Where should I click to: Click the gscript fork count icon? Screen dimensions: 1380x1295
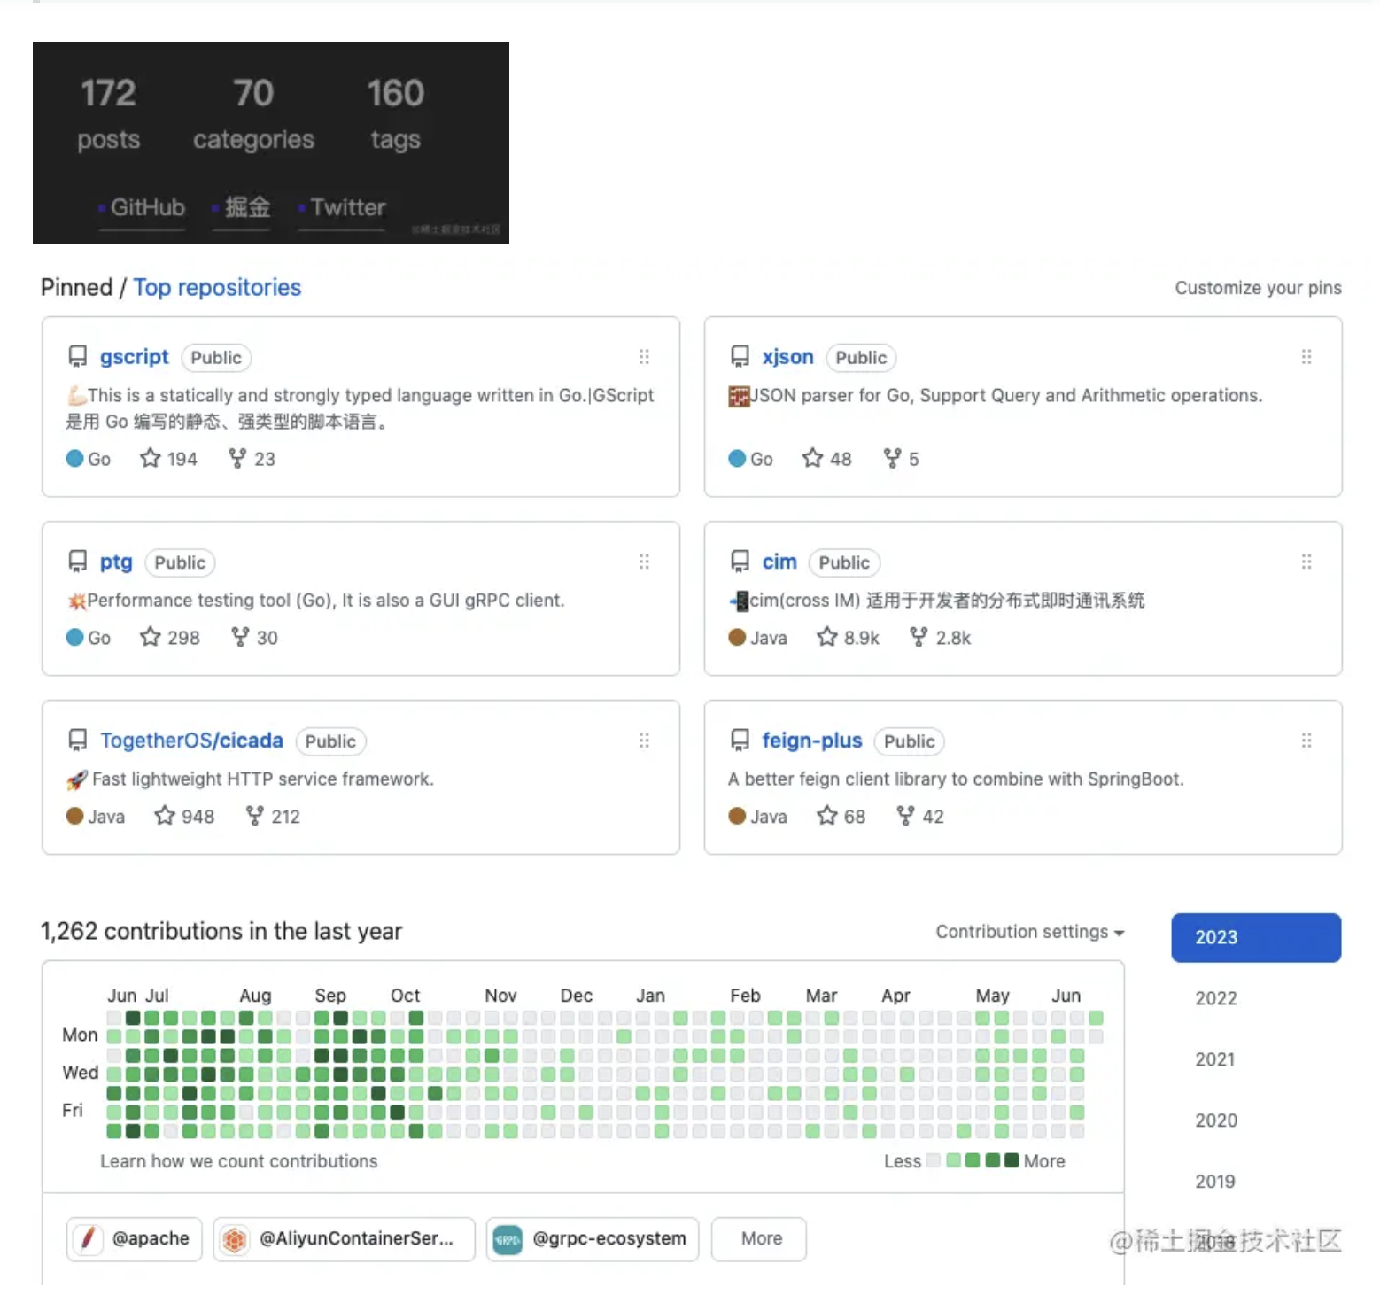pos(237,458)
